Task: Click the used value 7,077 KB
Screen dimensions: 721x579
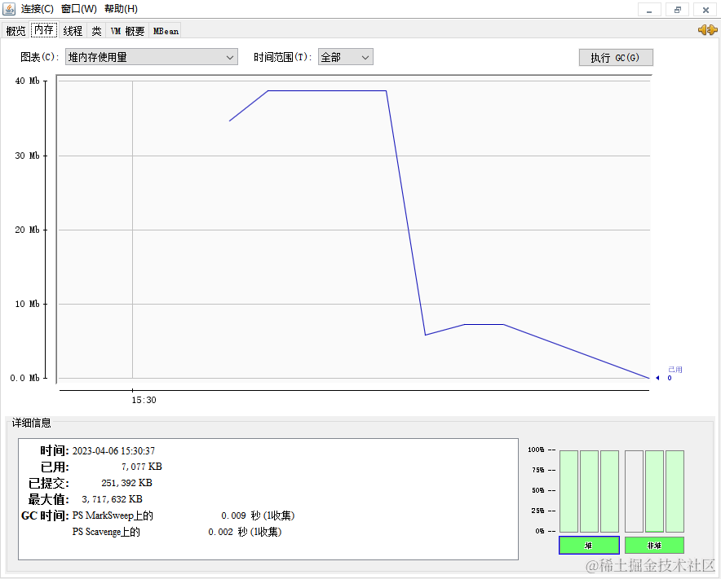Action: [x=142, y=467]
